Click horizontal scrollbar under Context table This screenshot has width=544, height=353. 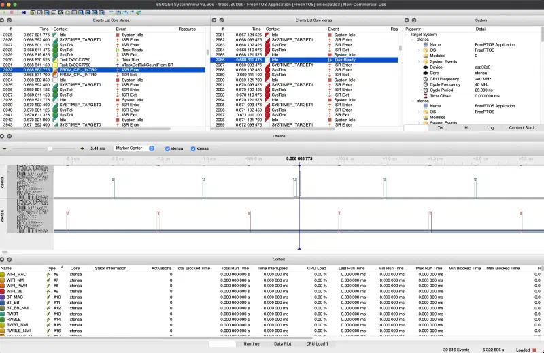click(156, 339)
